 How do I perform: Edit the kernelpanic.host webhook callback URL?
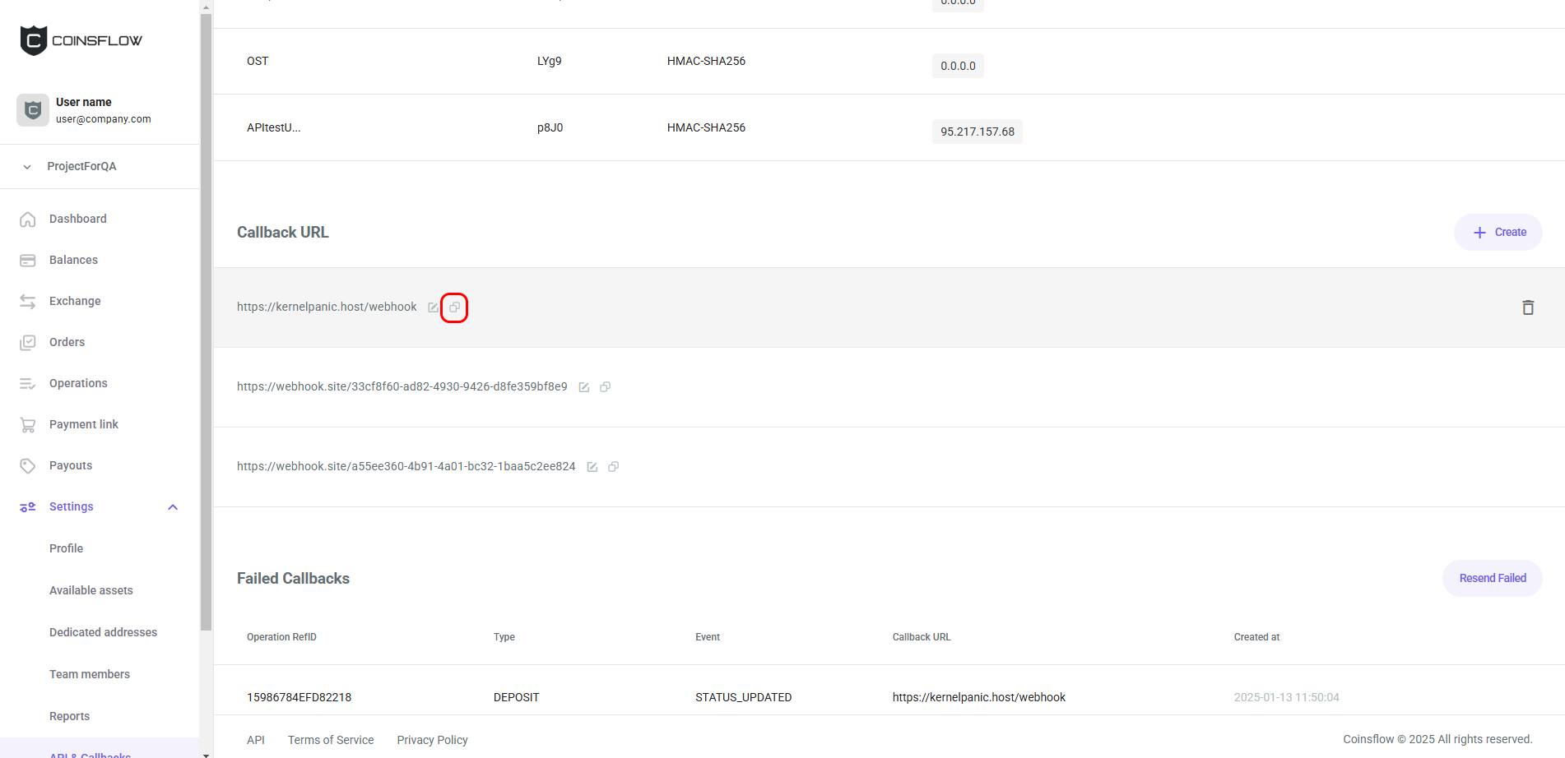[433, 307]
